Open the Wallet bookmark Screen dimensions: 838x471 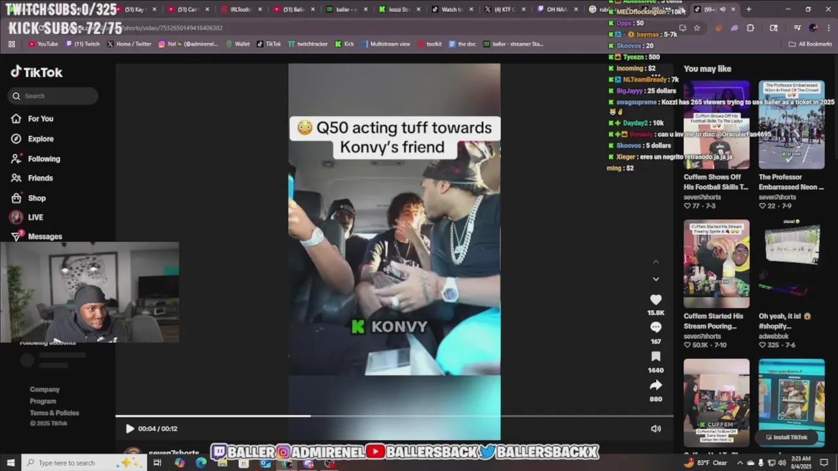pos(238,44)
